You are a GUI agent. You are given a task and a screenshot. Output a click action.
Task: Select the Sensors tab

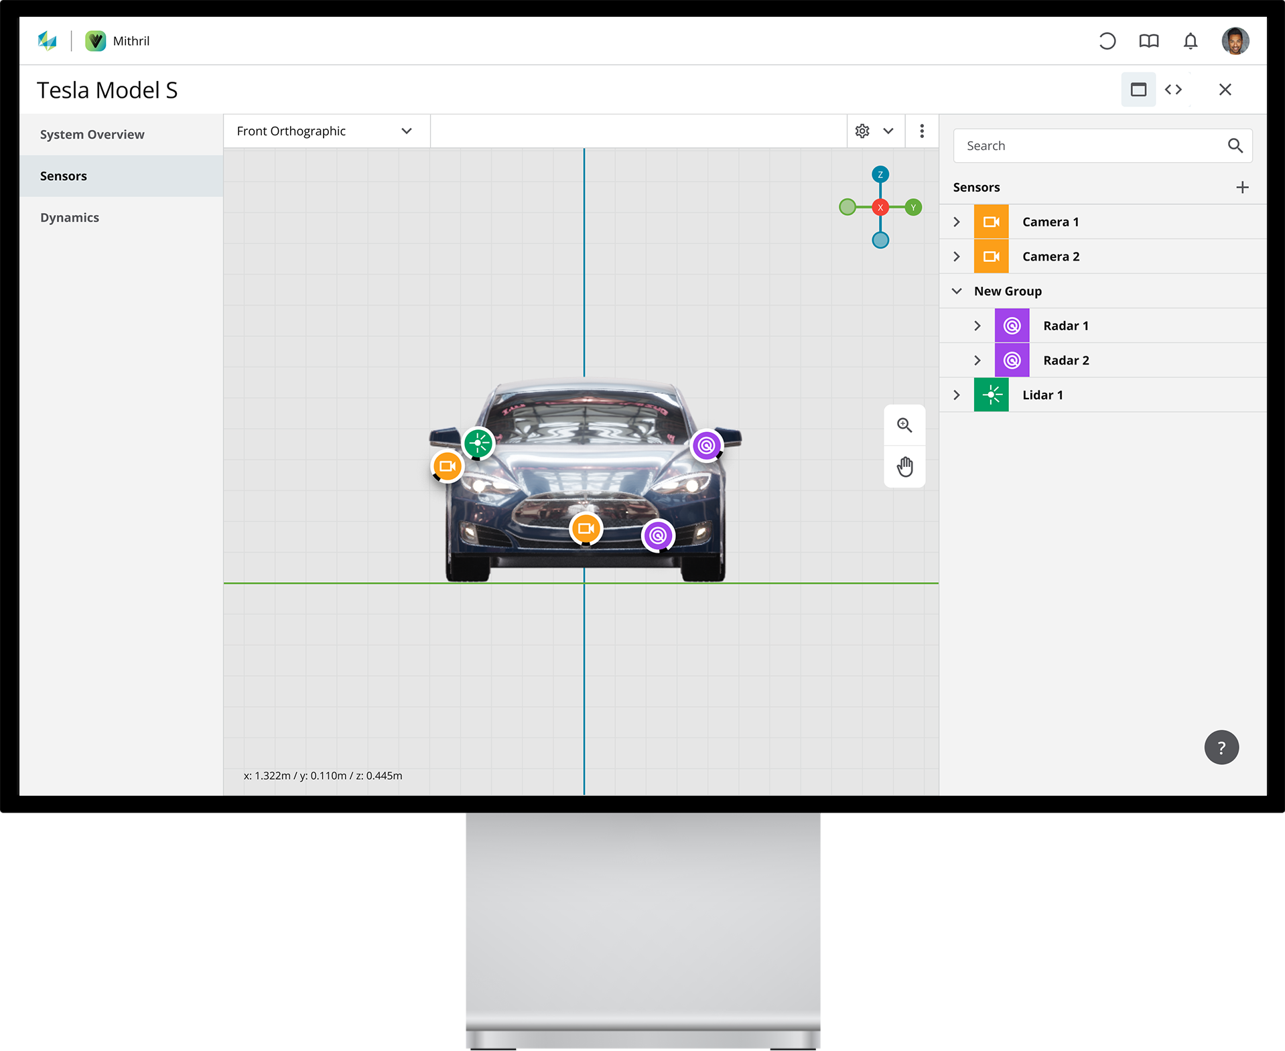pos(121,176)
